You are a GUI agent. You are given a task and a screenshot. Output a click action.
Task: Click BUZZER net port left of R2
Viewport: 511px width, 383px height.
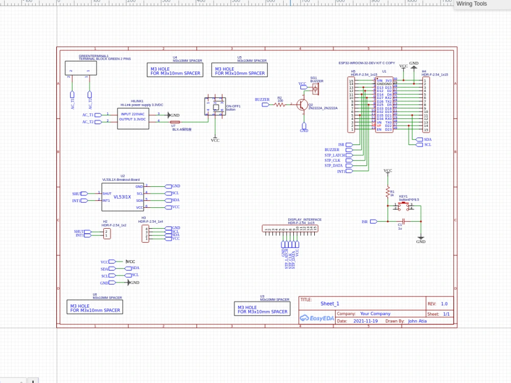[265, 105]
